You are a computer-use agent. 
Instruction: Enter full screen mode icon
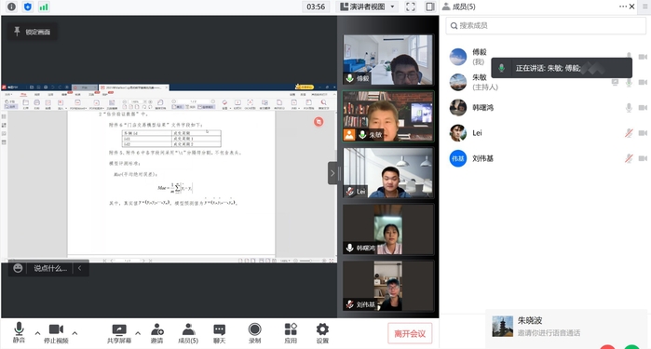tap(410, 7)
